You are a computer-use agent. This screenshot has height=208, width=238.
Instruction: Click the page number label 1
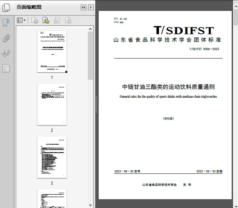pyautogui.click(x=52, y=77)
